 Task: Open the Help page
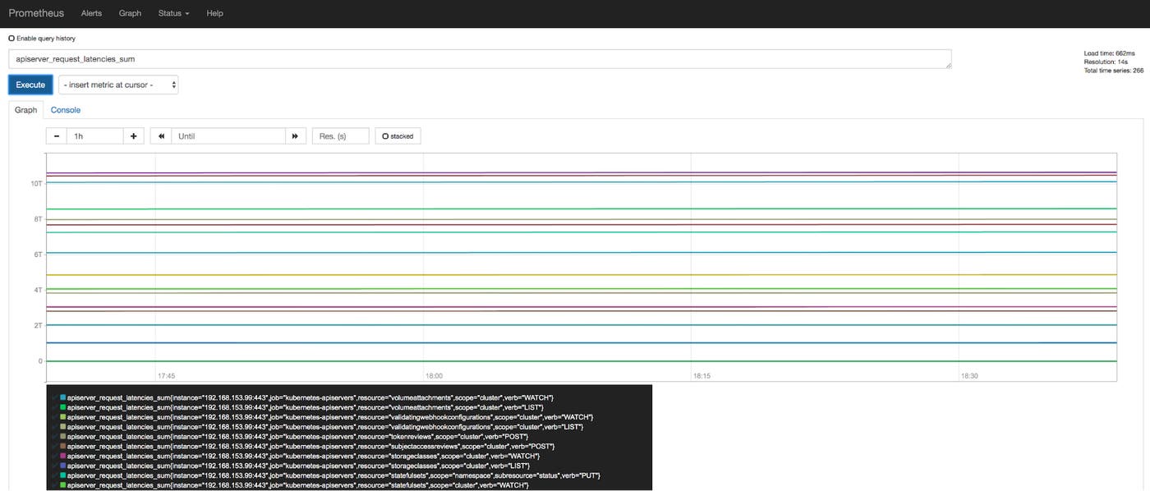tap(214, 13)
